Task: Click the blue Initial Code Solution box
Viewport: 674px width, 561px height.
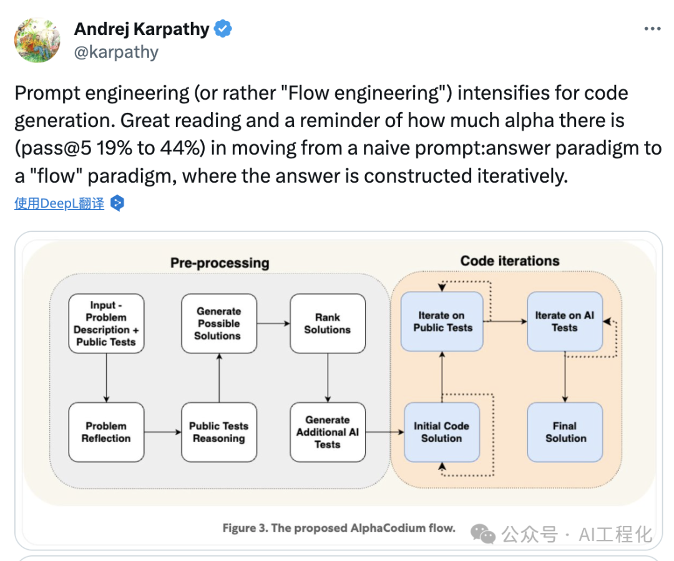Action: (x=441, y=432)
